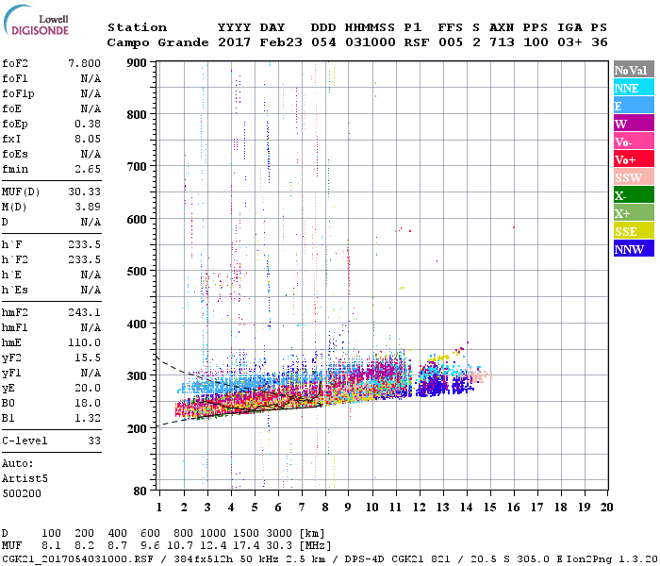The height and width of the screenshot is (566, 660).
Task: Click the Lowell Digisonde logo
Action: [36, 21]
